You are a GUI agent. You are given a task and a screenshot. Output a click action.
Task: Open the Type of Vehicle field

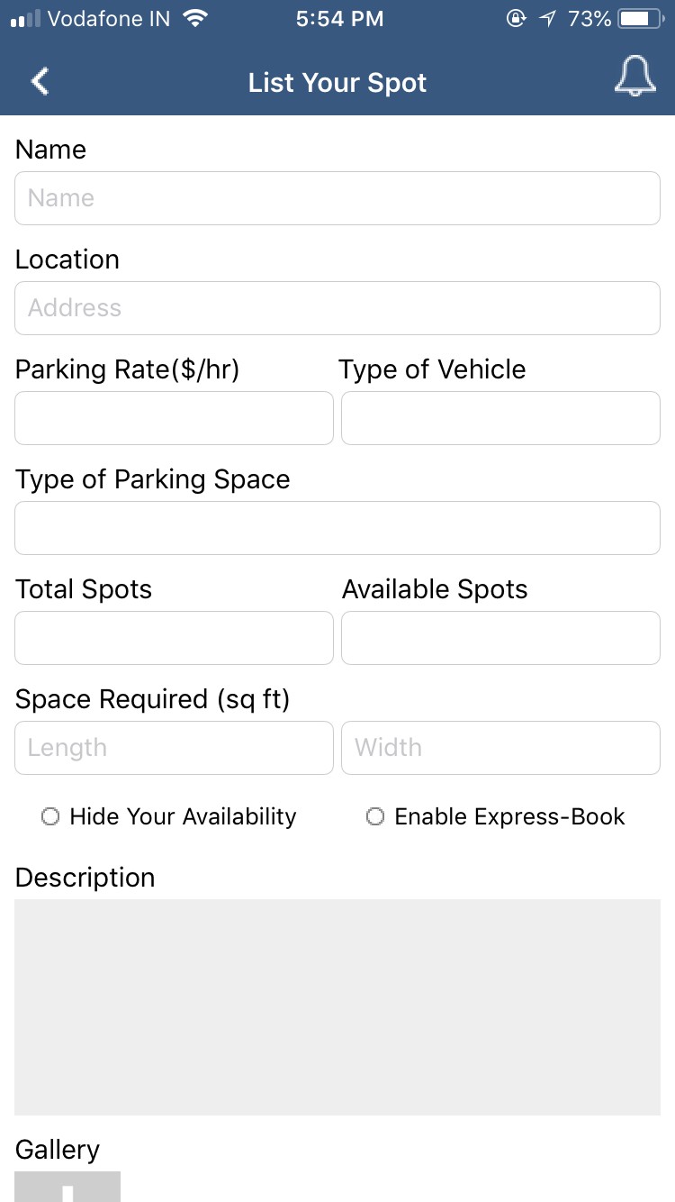point(500,418)
